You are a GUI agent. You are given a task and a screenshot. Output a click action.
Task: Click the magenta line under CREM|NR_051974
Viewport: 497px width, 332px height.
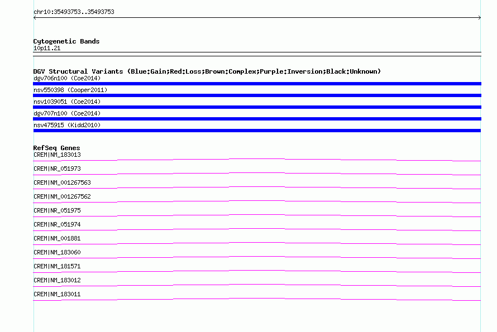257,230
